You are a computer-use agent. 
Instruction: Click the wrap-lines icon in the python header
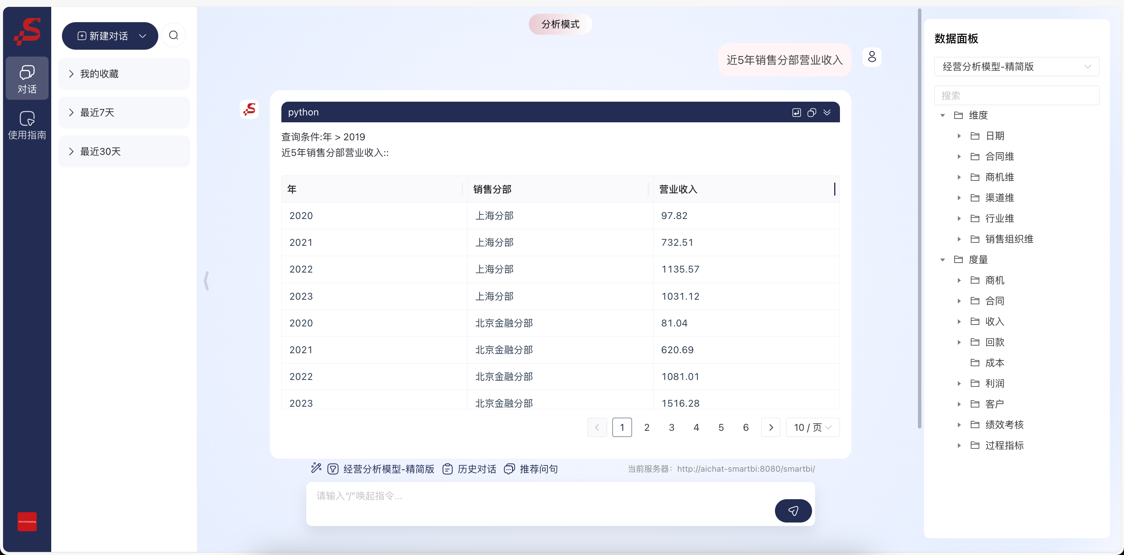(x=796, y=113)
